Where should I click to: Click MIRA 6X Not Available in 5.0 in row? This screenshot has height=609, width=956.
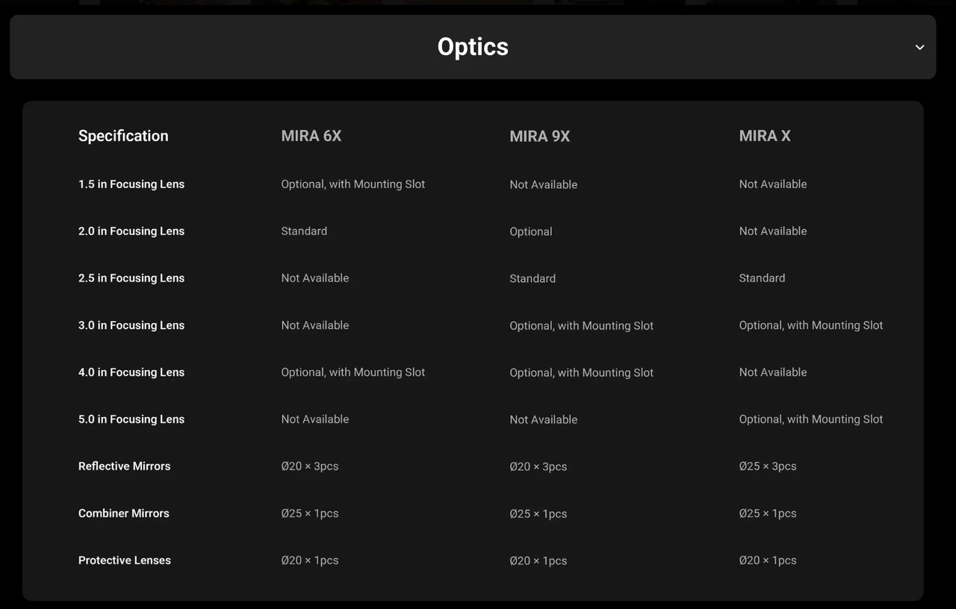(315, 419)
